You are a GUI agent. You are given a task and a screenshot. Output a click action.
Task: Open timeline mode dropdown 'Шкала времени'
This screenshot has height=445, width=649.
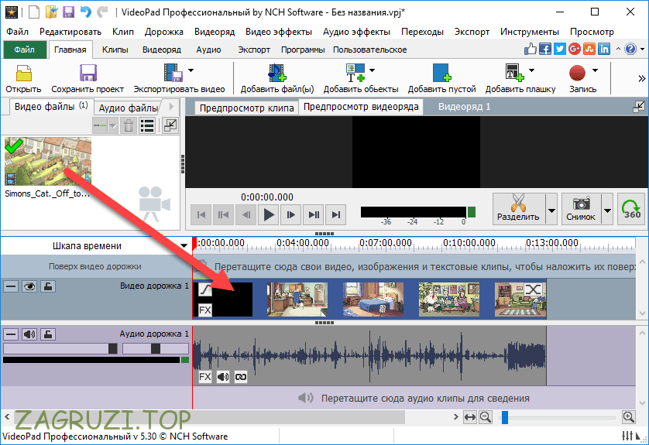tap(184, 246)
